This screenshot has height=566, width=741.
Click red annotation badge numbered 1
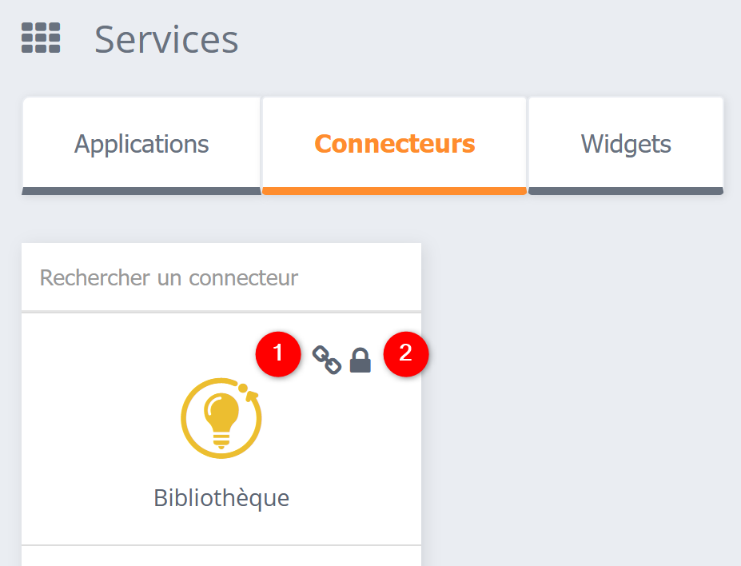[278, 354]
